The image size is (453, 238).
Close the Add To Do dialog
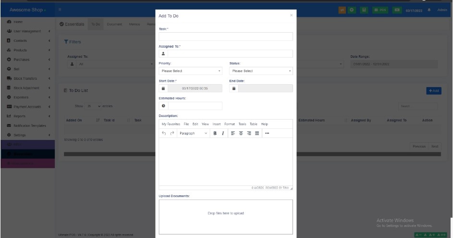pyautogui.click(x=291, y=15)
